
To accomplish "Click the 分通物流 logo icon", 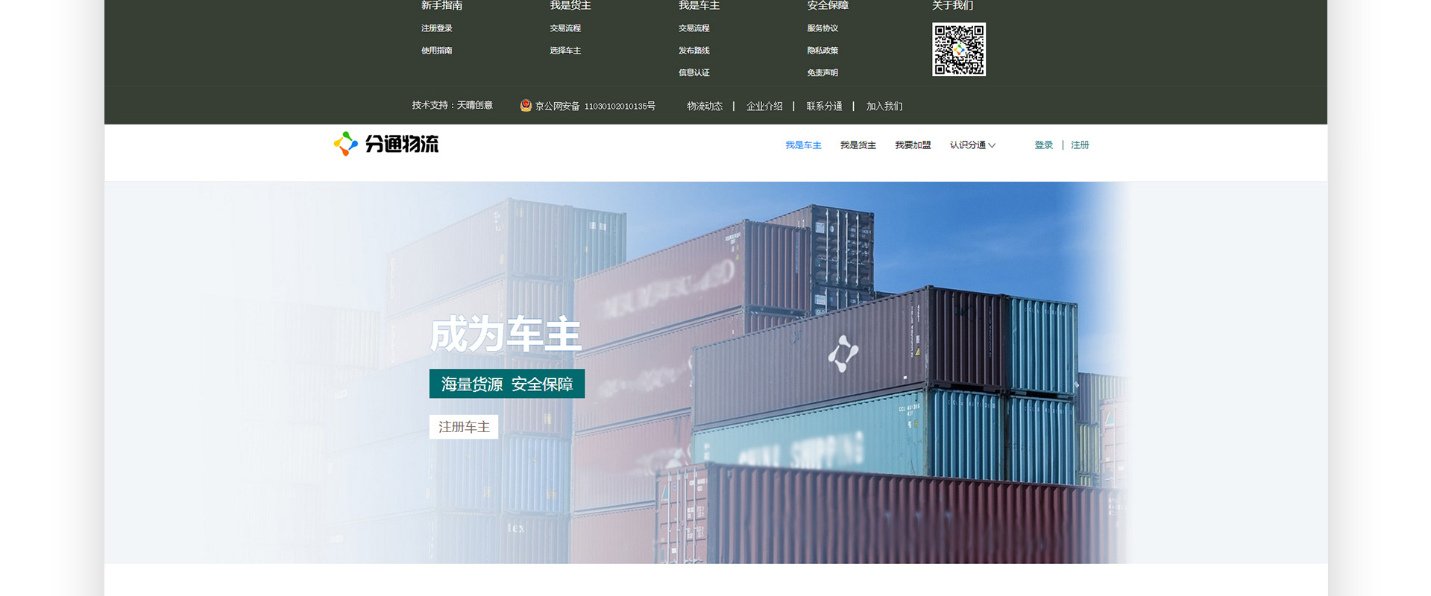I will tap(345, 144).
